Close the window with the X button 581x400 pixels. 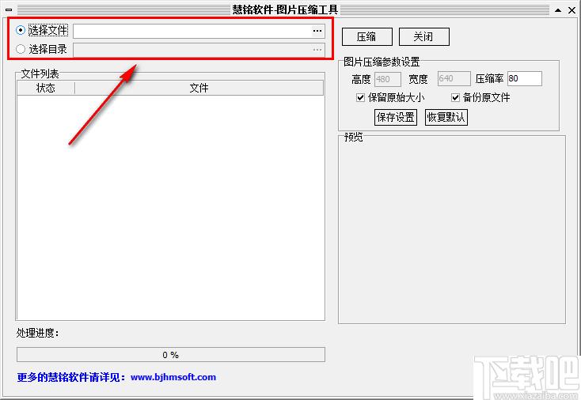pos(572,10)
